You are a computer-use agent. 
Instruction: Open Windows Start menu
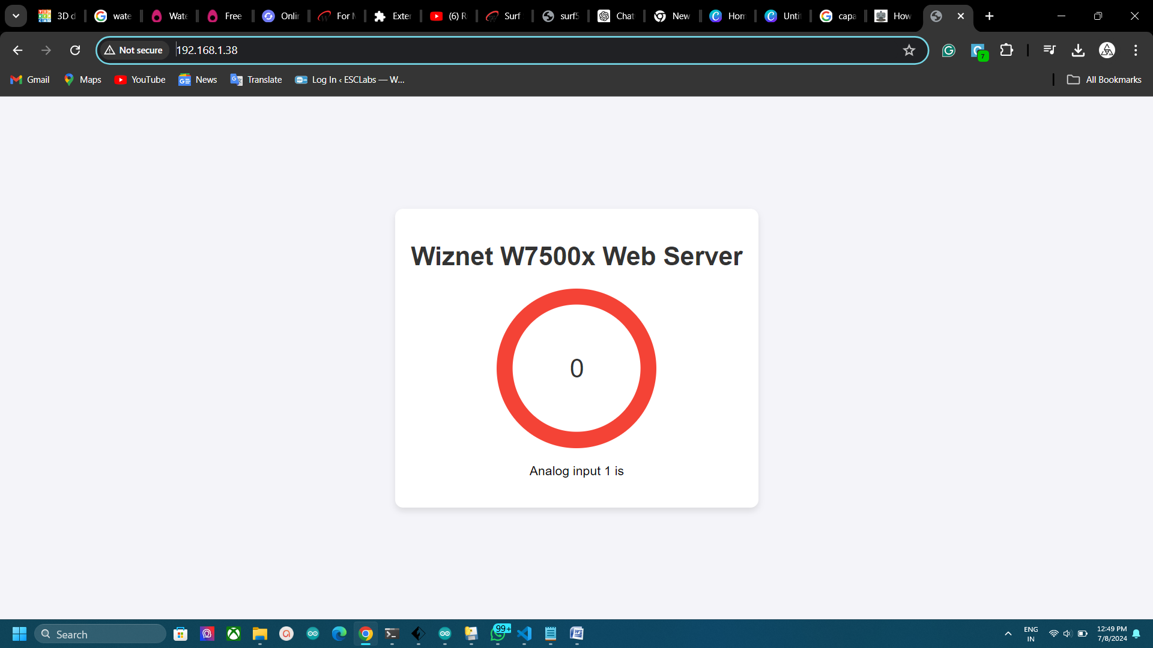(19, 634)
